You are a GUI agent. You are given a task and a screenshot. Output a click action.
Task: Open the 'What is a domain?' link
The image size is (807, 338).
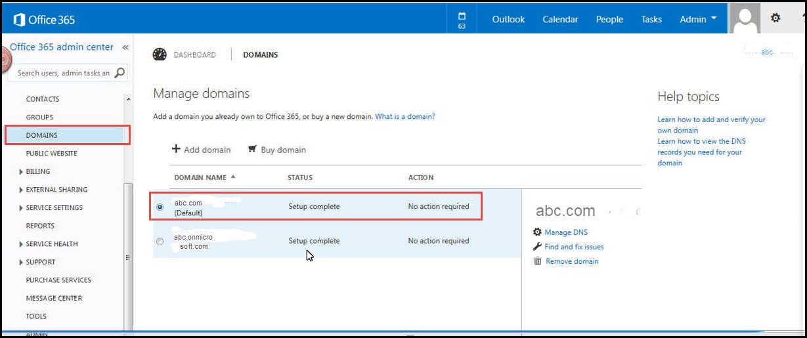tap(405, 116)
